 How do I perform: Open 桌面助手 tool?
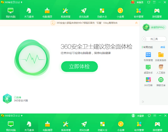click(148, 69)
